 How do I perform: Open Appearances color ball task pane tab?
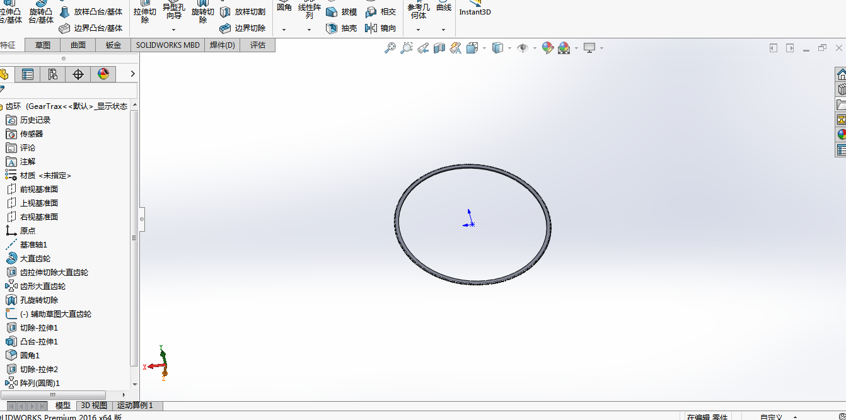pyautogui.click(x=841, y=134)
